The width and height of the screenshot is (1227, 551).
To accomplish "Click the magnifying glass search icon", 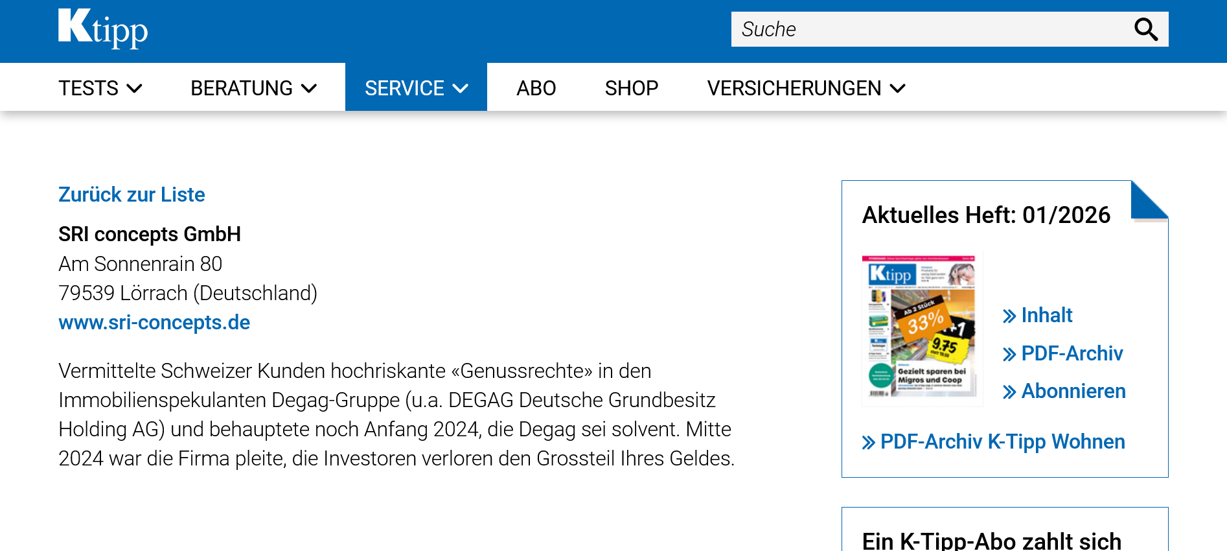I will 1145,29.
